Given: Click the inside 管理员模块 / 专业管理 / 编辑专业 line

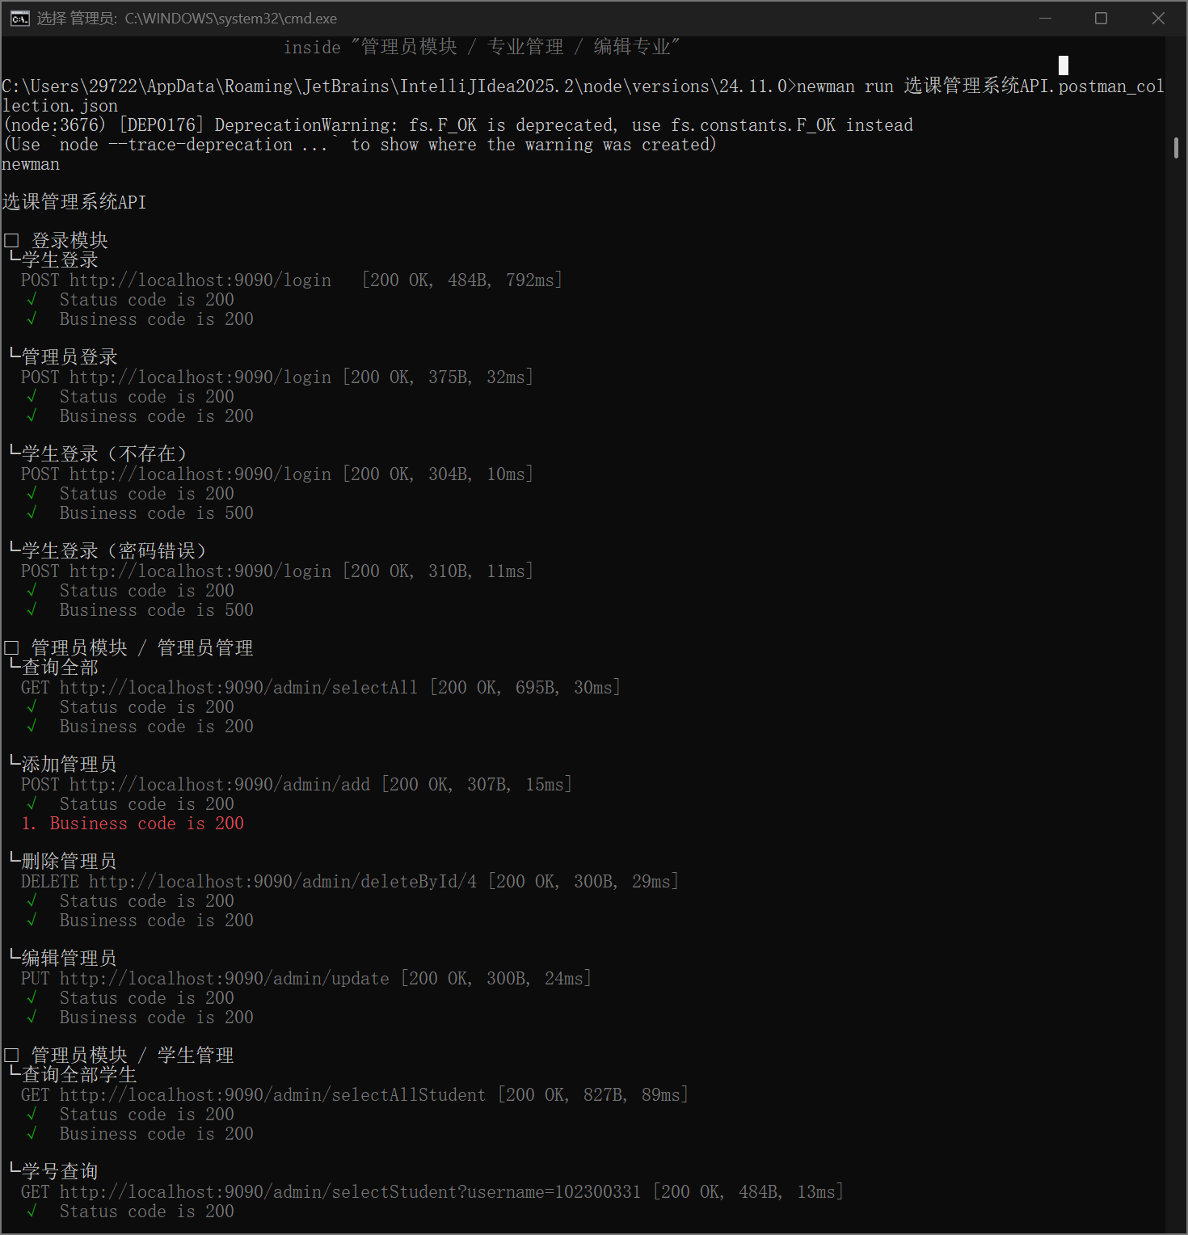Looking at the screenshot, I should point(482,48).
